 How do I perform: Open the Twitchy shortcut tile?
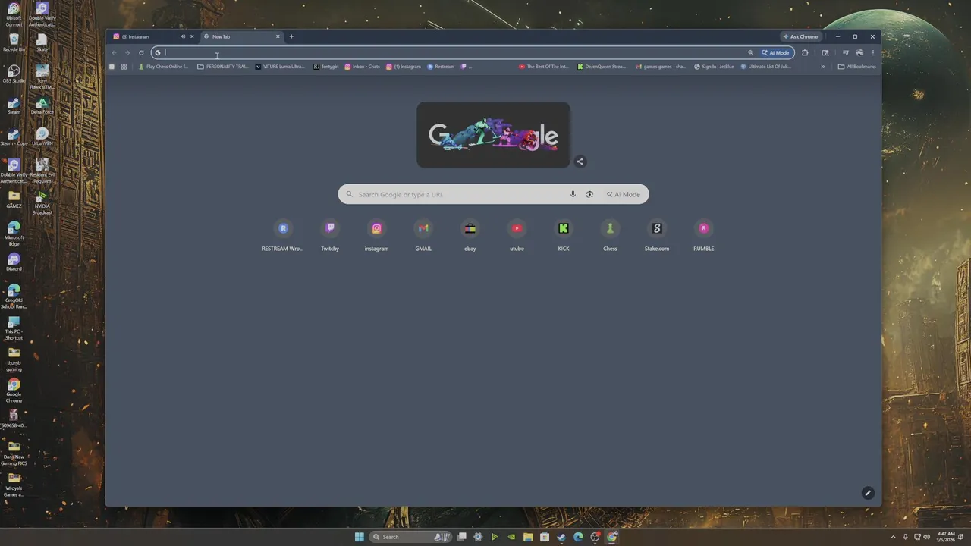(330, 234)
